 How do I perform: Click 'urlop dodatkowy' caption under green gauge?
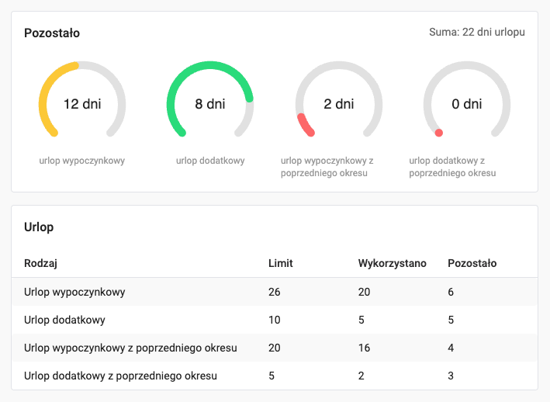pos(210,161)
